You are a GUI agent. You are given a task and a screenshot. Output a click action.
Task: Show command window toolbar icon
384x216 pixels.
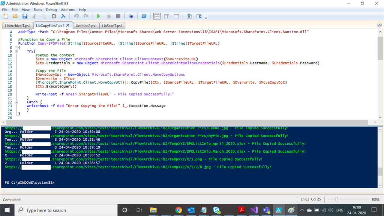(x=189, y=16)
